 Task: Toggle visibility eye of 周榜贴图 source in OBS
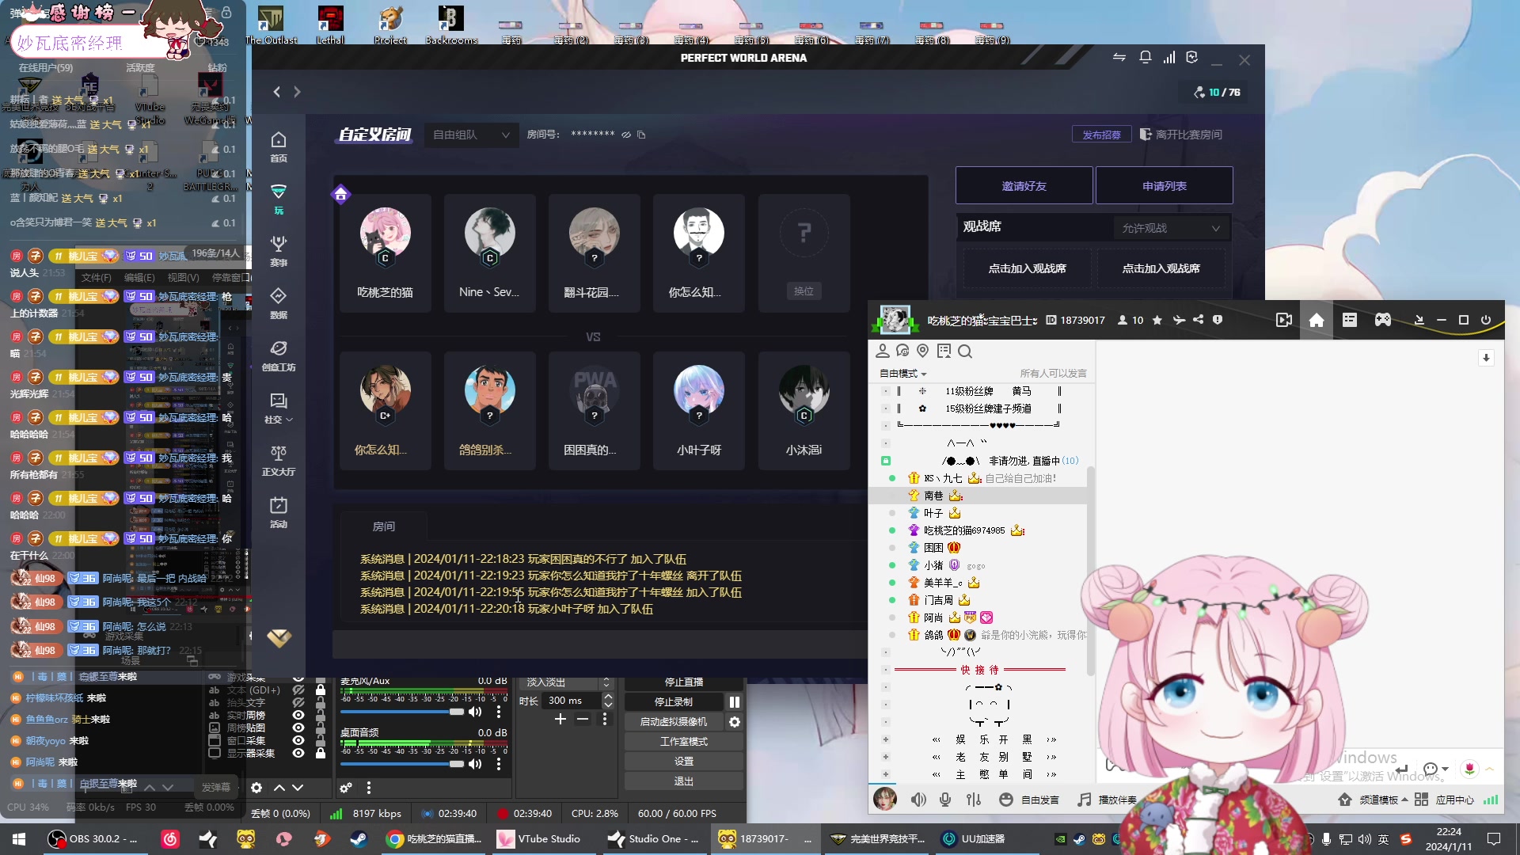[298, 728]
